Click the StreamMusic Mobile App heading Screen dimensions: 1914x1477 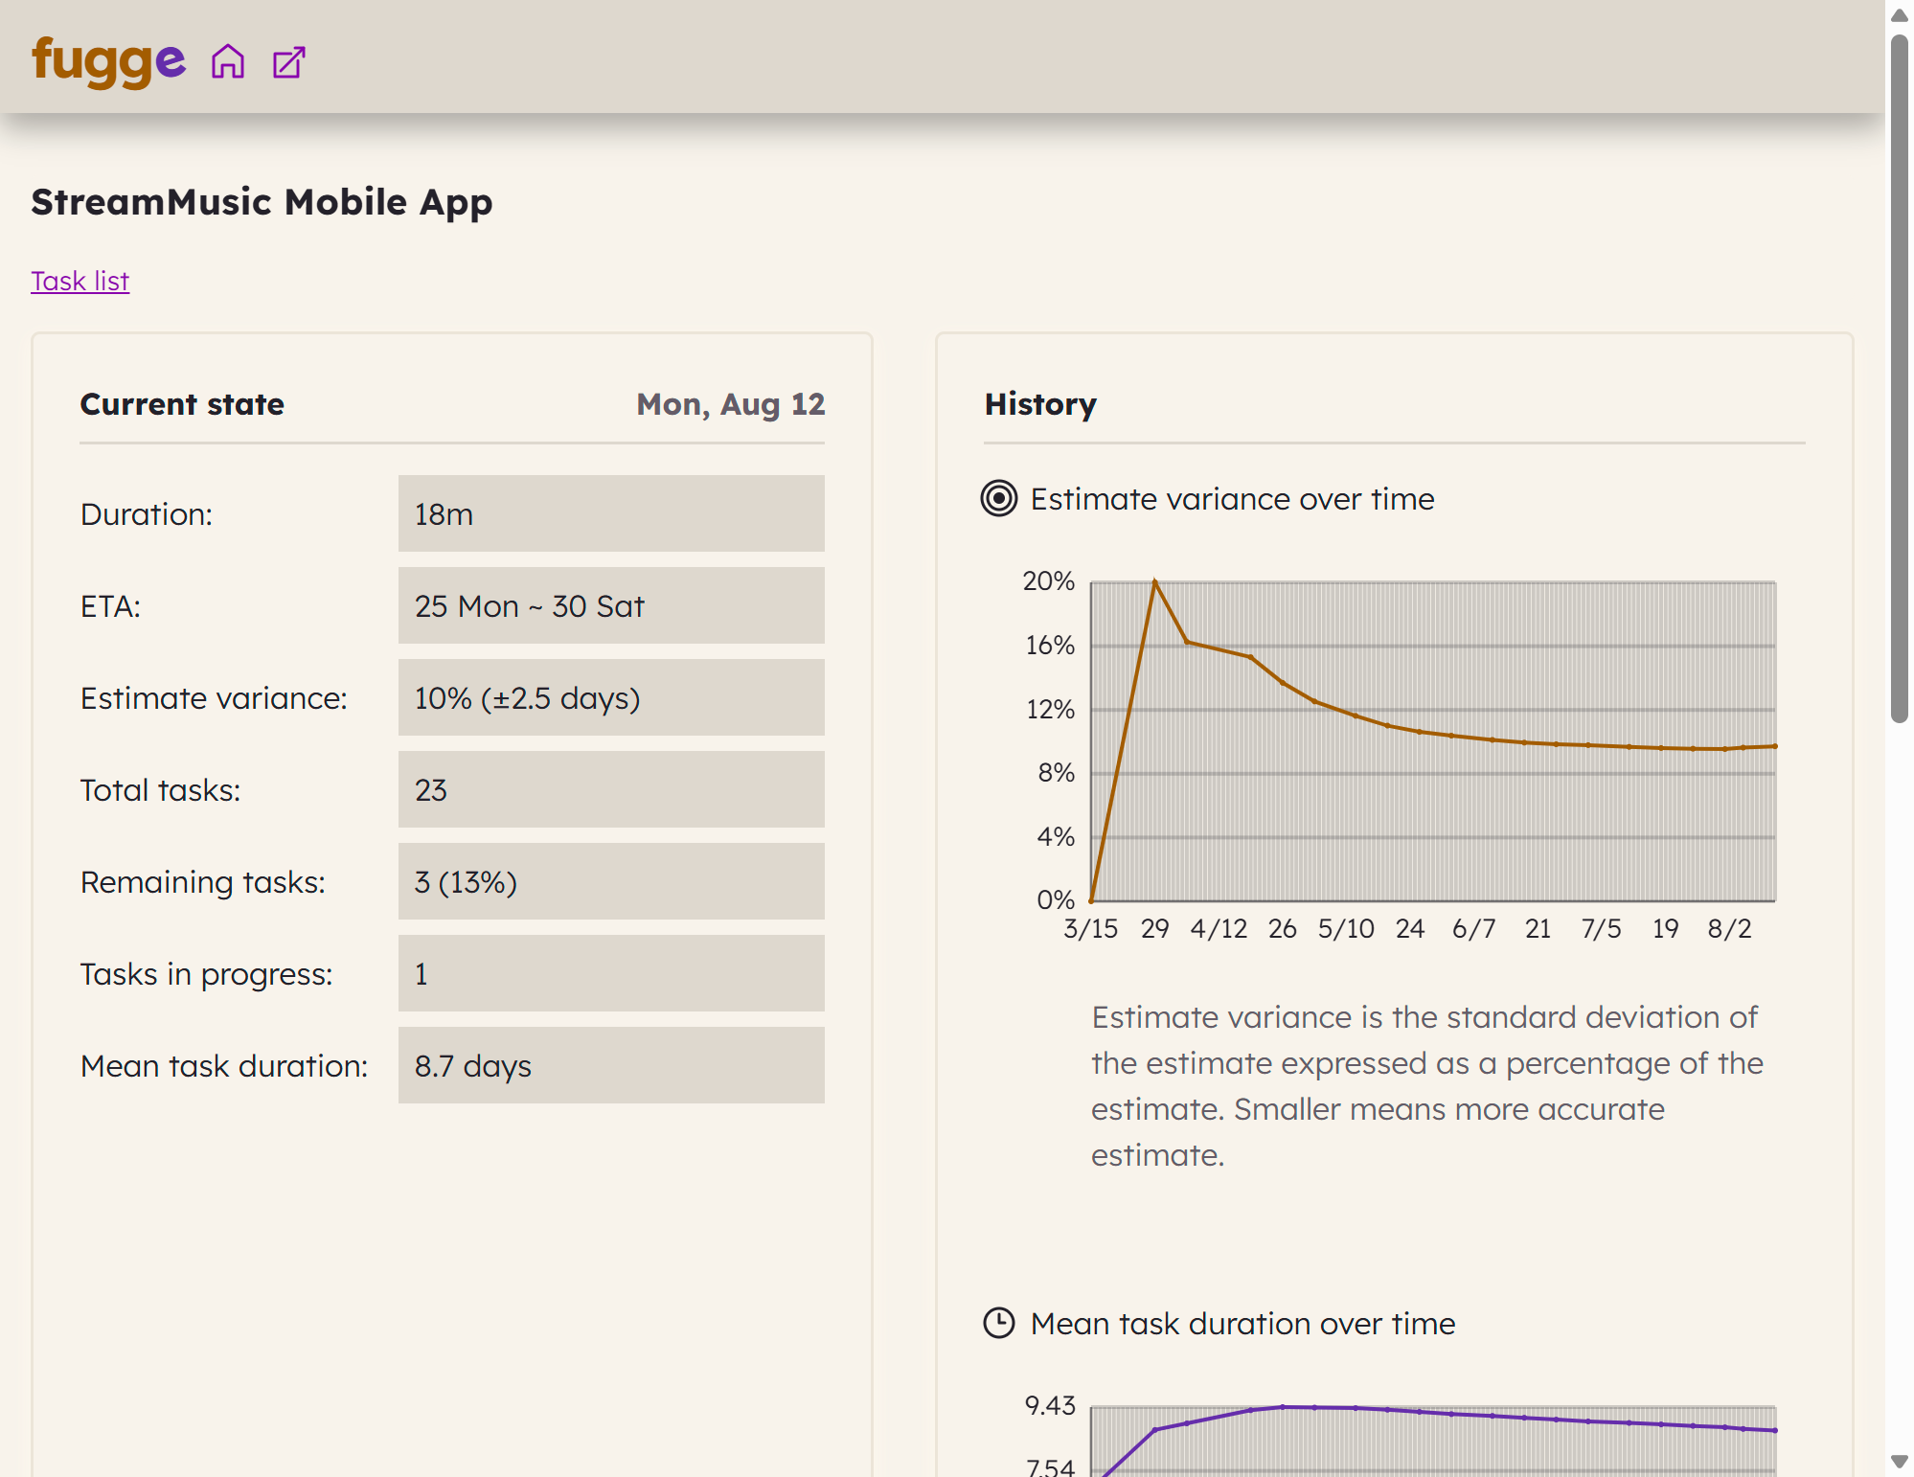(x=262, y=202)
